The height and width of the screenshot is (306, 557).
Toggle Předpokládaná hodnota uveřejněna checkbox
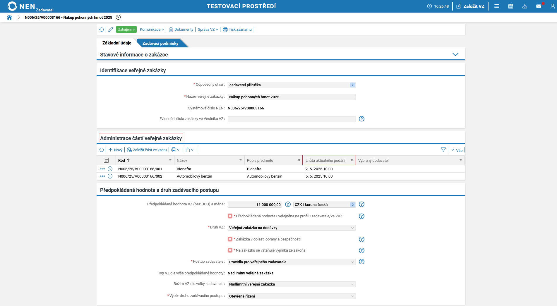(x=230, y=216)
